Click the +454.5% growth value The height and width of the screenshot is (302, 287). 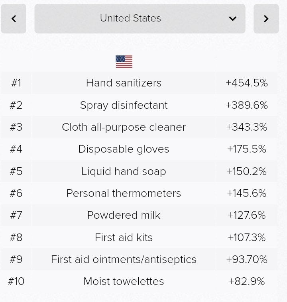246,83
